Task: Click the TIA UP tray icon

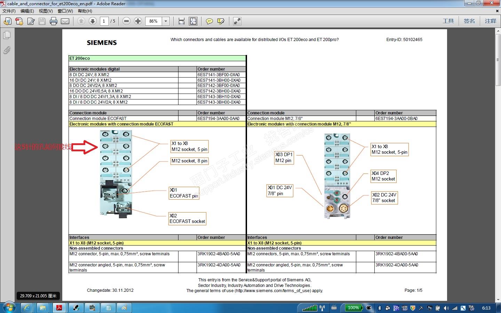Action: coord(471,308)
